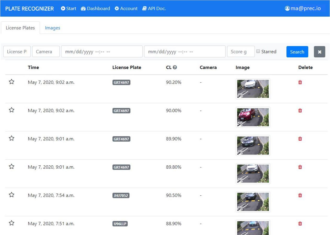Open the CL column help tooltip
330x235 pixels.
[175, 67]
